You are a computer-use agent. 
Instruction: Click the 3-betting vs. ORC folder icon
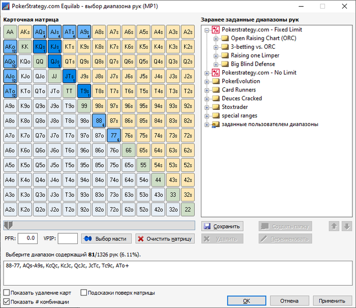point(225,47)
